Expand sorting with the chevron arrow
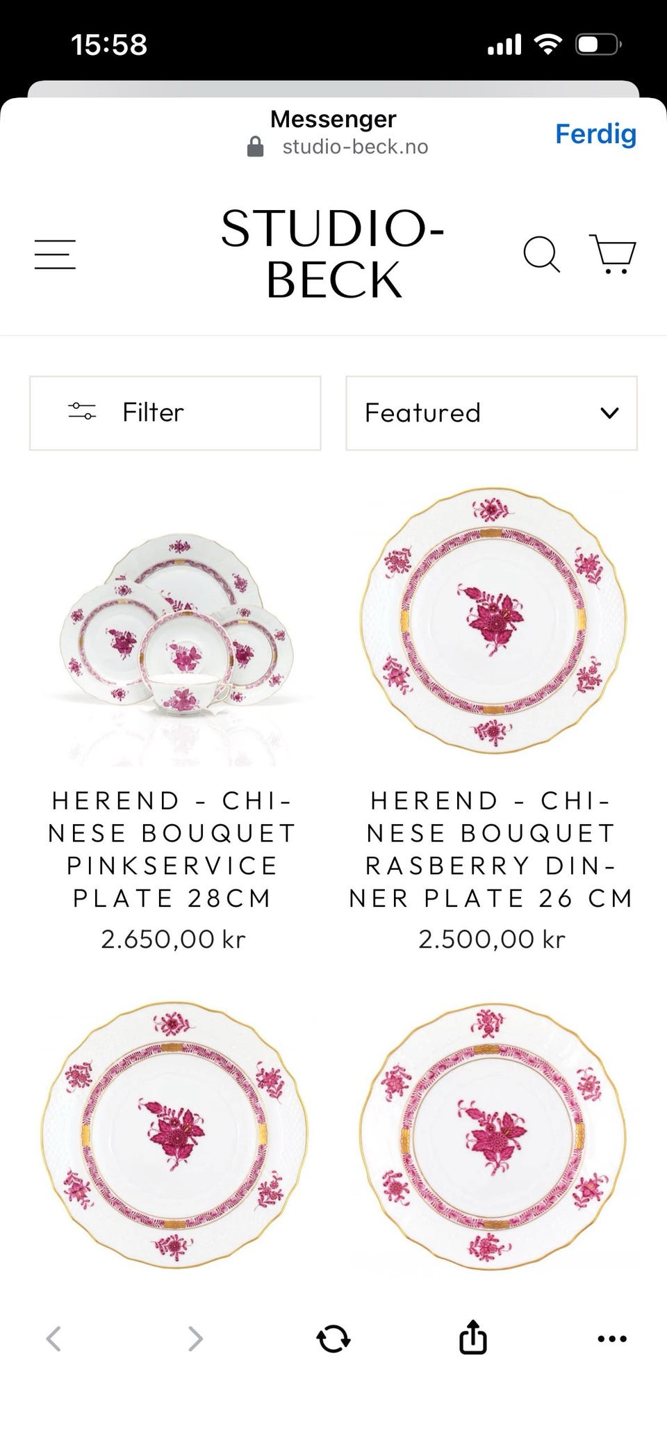The height and width of the screenshot is (1445, 667). tap(609, 413)
